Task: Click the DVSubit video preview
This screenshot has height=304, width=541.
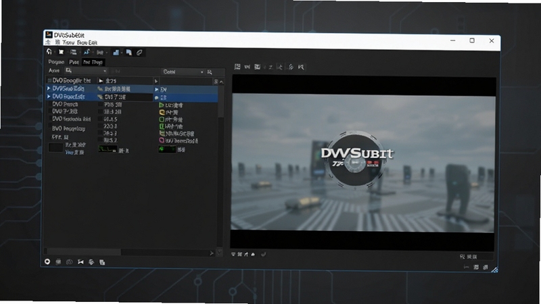Action: pyautogui.click(x=362, y=162)
